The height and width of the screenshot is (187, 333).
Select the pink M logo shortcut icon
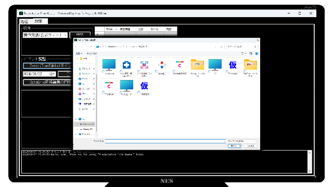pyautogui.click(x=144, y=66)
